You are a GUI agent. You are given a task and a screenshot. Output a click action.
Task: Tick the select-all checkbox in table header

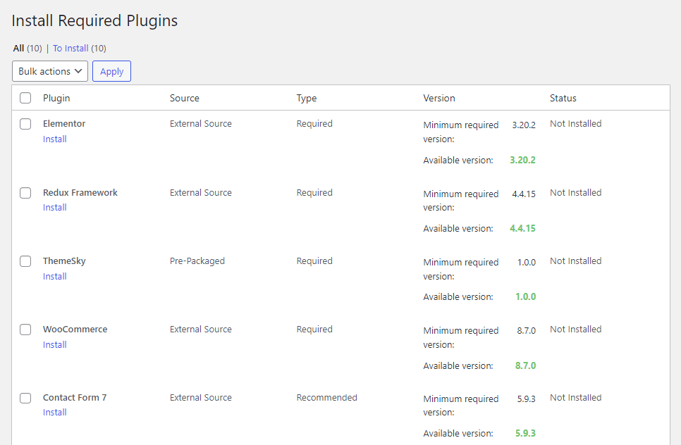click(x=25, y=98)
